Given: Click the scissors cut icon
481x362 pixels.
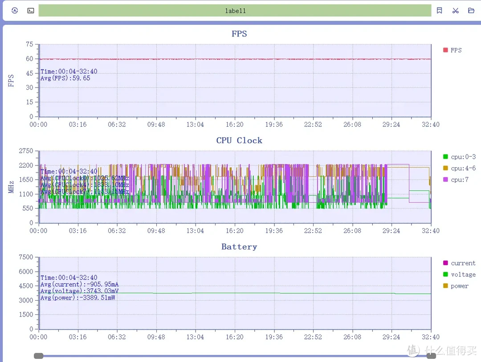Looking at the screenshot, I should (x=455, y=11).
